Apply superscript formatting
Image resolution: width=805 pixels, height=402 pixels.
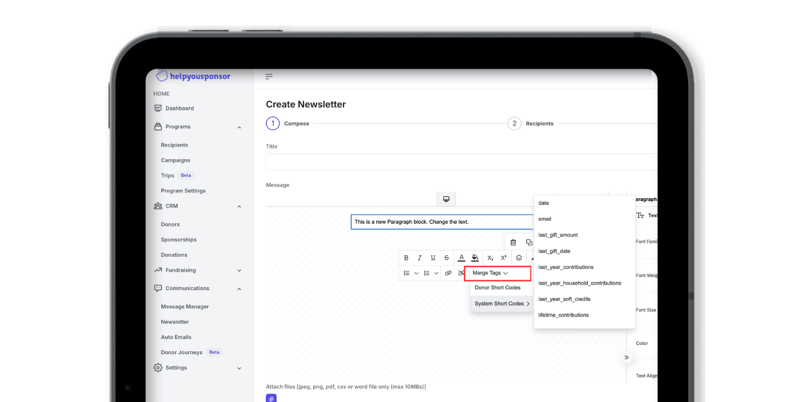click(504, 258)
